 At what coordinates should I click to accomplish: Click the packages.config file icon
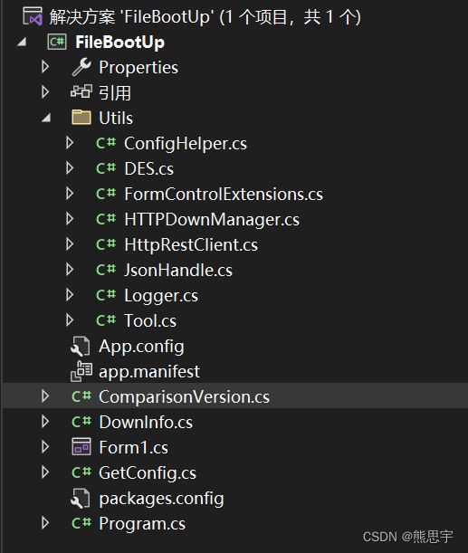pyautogui.click(x=81, y=499)
